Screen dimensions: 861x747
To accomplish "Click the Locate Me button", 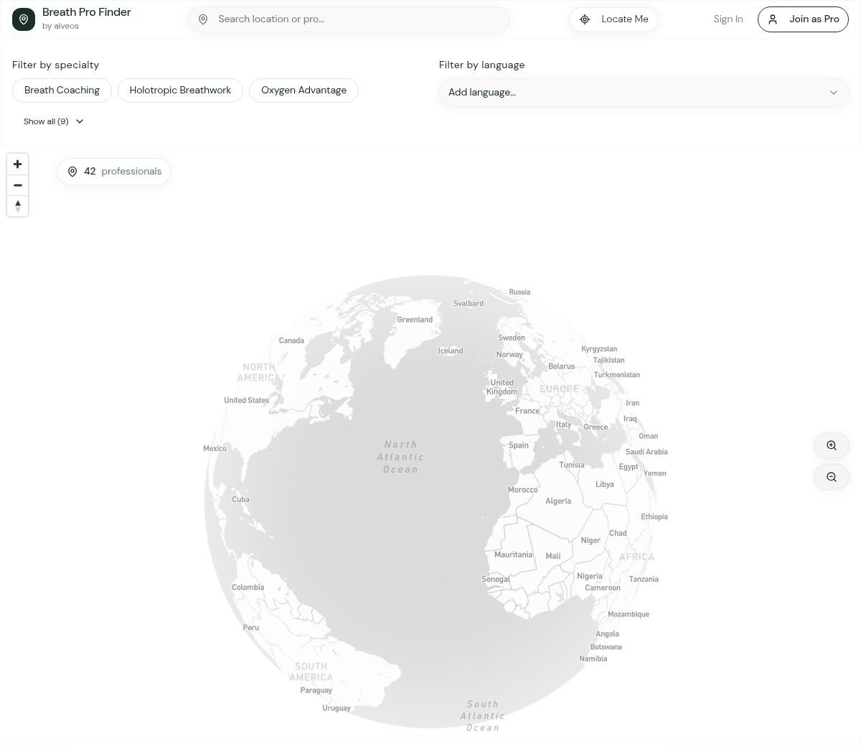I will (613, 19).
